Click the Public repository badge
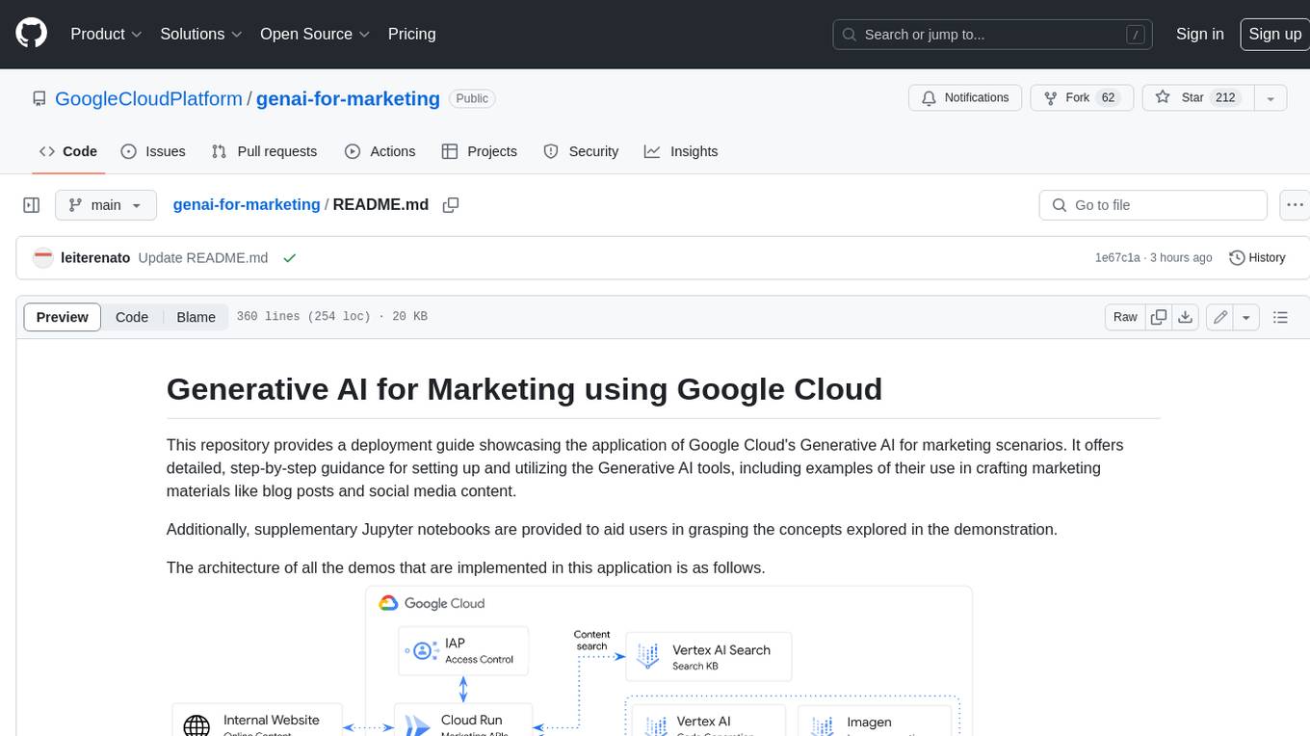The image size is (1310, 736). (472, 98)
